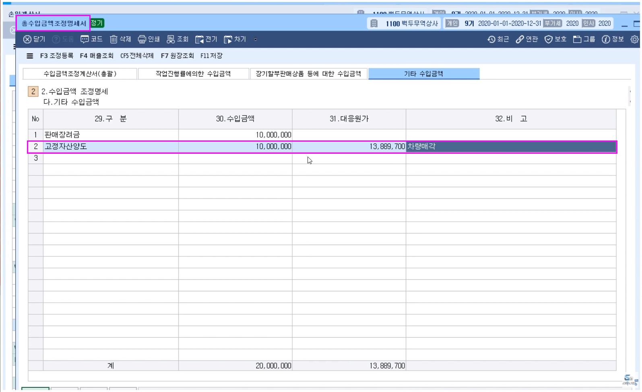
Task: Click the 닫기 close icon in toolbar
Action: (27, 39)
